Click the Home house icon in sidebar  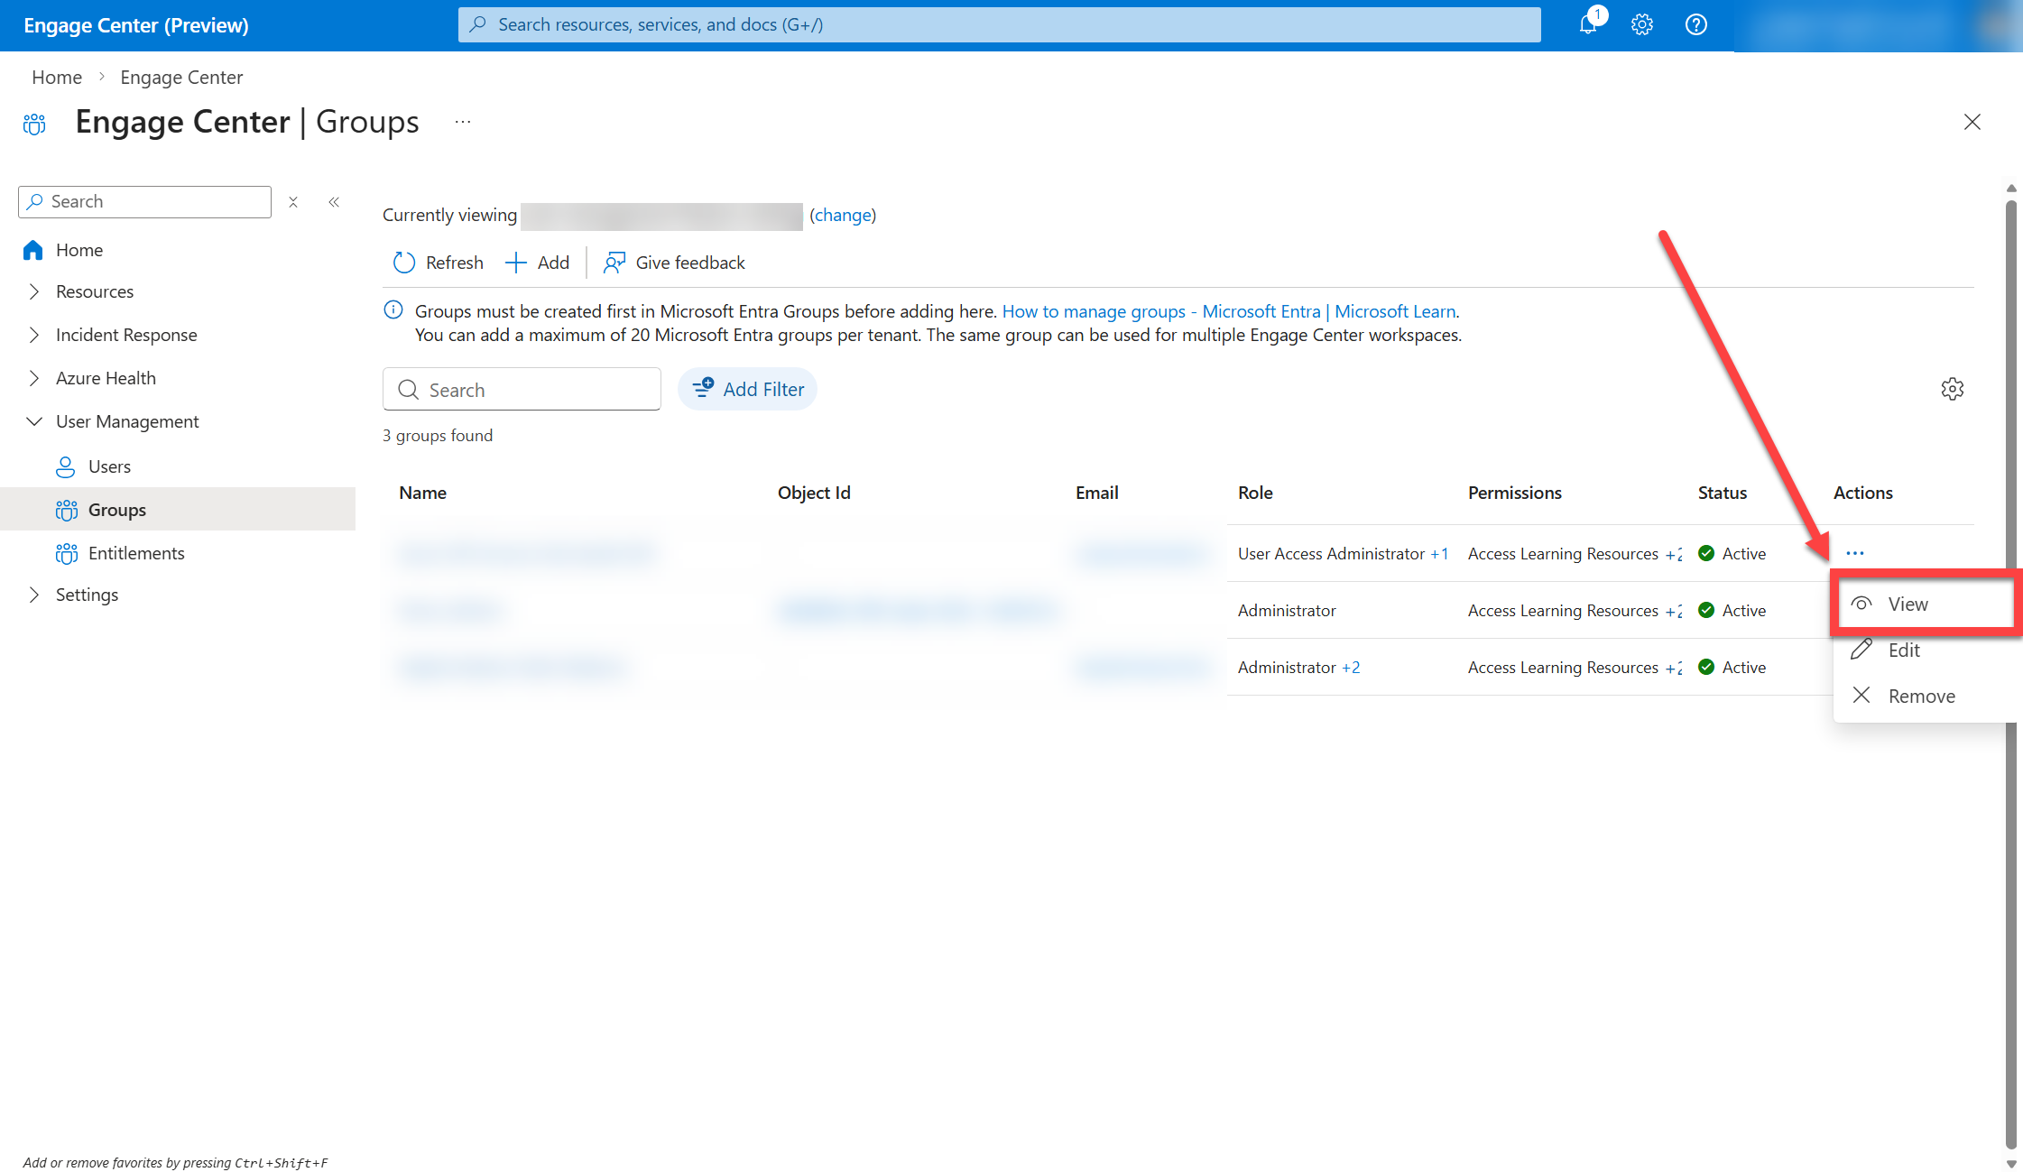coord(33,250)
